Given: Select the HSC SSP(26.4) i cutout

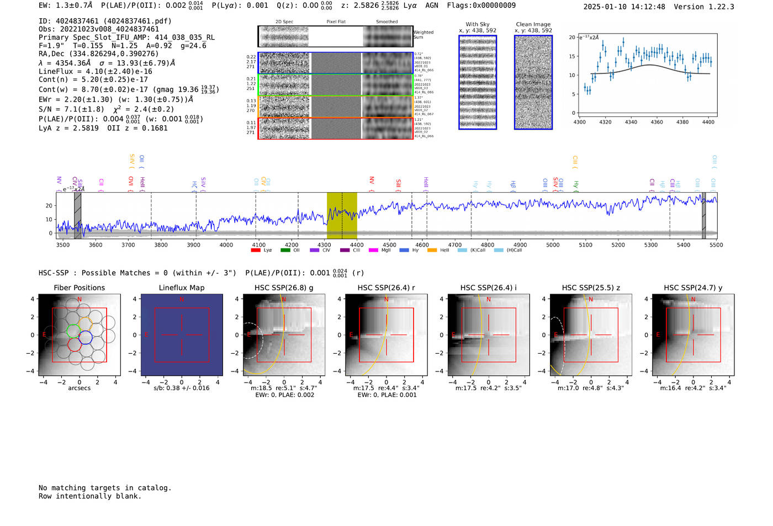Looking at the screenshot, I should (489, 335).
